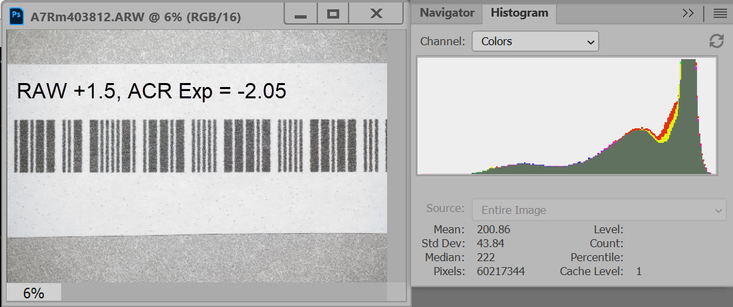Viewport: 733px width, 307px height.
Task: Click the Cache Level value 1
Action: click(x=639, y=271)
